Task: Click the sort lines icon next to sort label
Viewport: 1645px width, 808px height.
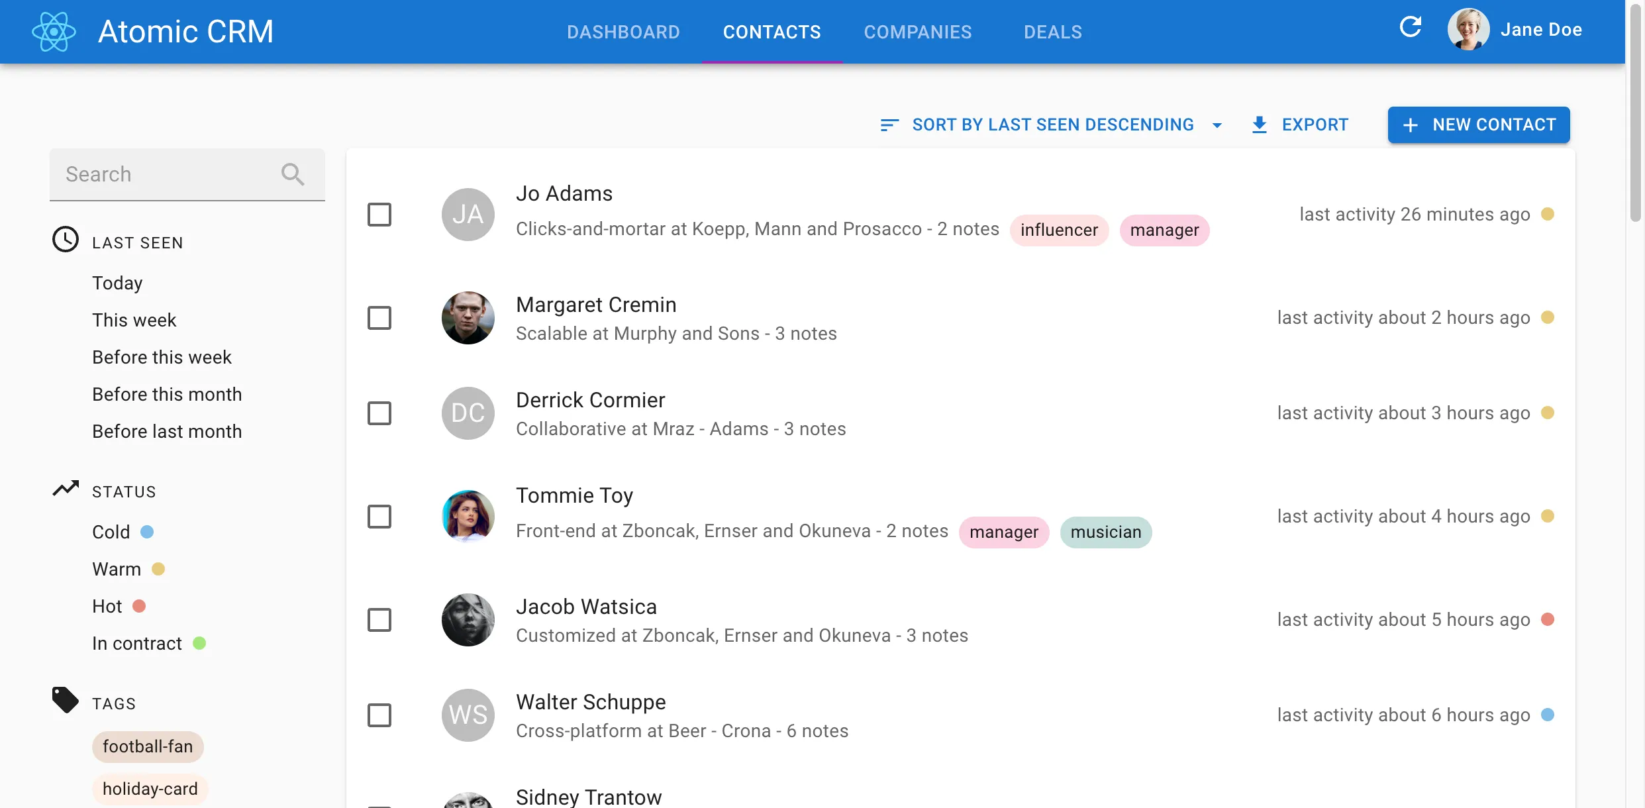Action: (889, 125)
